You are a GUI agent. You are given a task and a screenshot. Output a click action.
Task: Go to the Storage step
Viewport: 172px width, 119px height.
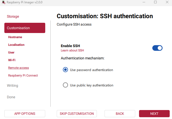13,16
